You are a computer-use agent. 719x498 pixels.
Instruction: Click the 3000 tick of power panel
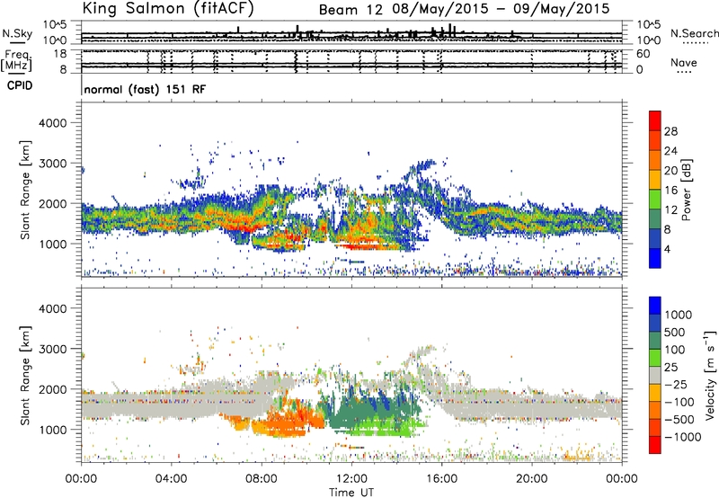click(x=53, y=164)
